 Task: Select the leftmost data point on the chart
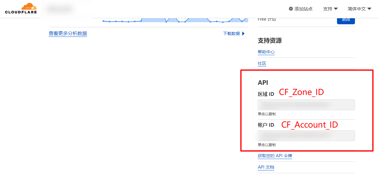103,21
